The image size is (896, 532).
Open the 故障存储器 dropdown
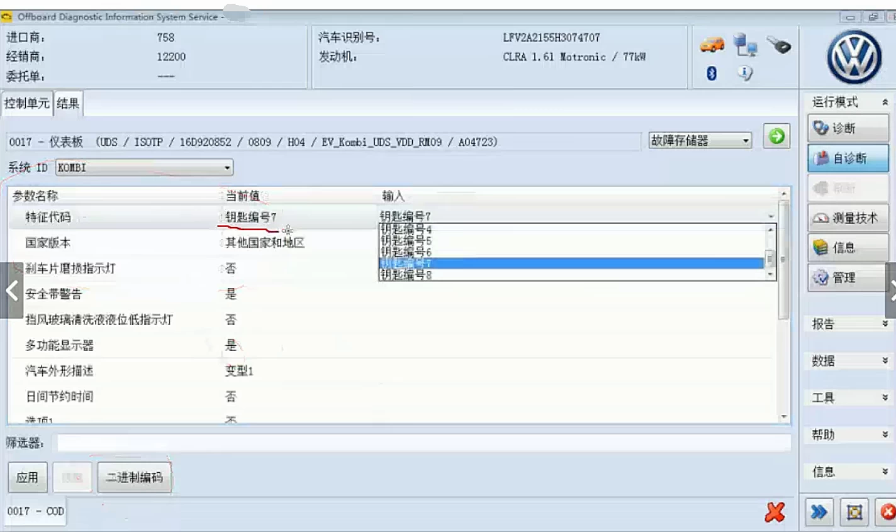[700, 140]
